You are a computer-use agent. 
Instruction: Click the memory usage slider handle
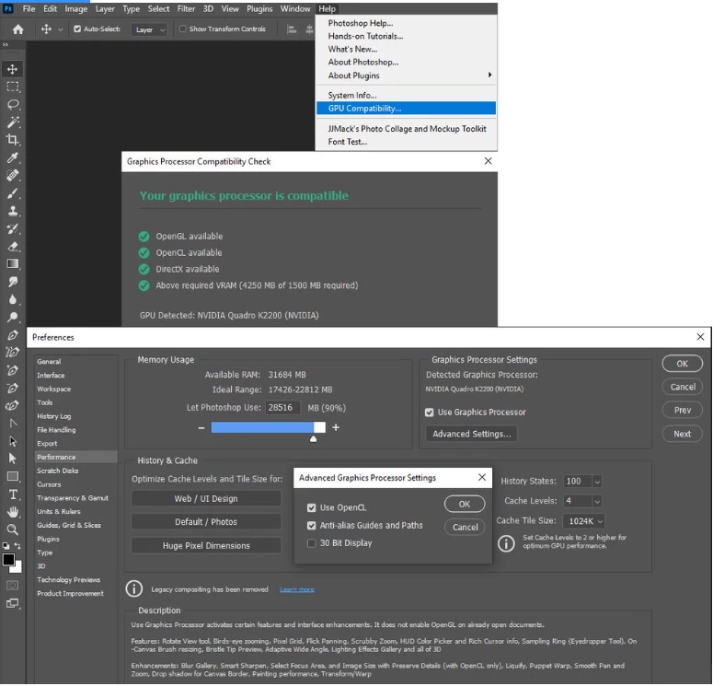pos(314,439)
